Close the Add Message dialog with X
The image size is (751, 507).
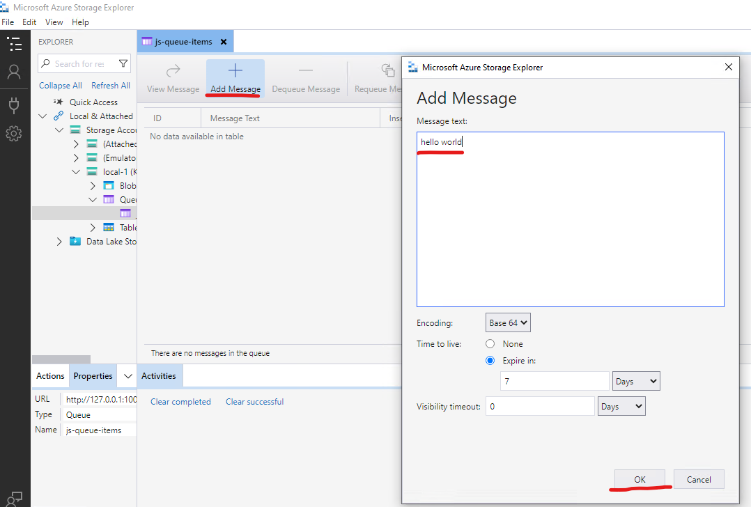tap(729, 67)
